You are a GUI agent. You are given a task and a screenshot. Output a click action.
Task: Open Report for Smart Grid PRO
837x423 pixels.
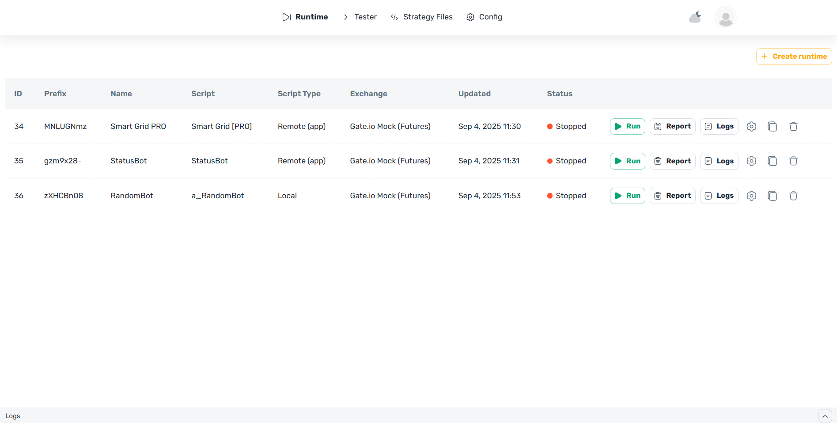coord(672,126)
